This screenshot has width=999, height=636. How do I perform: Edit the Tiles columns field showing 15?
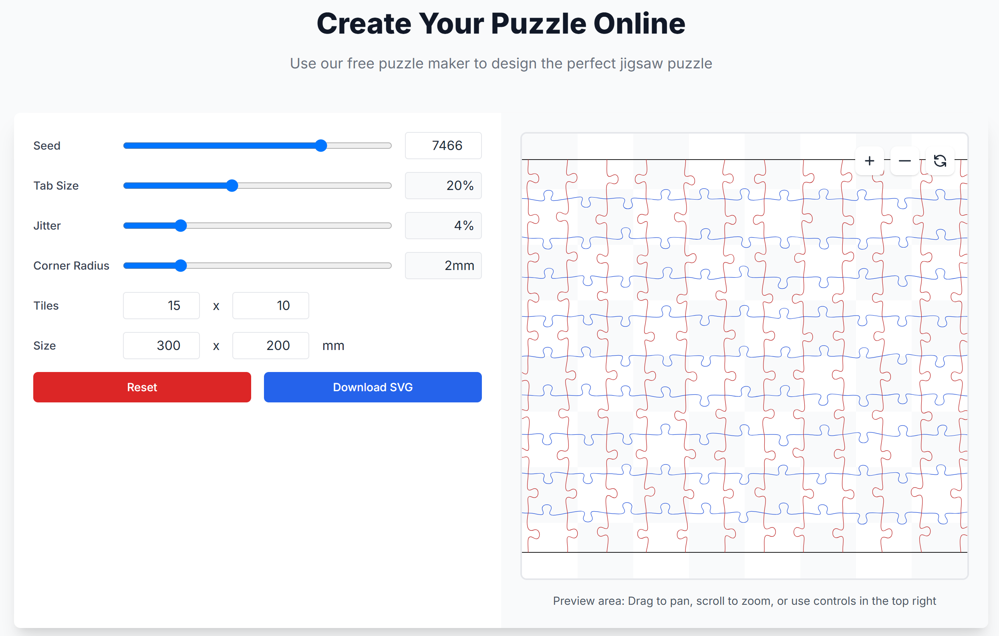(161, 306)
